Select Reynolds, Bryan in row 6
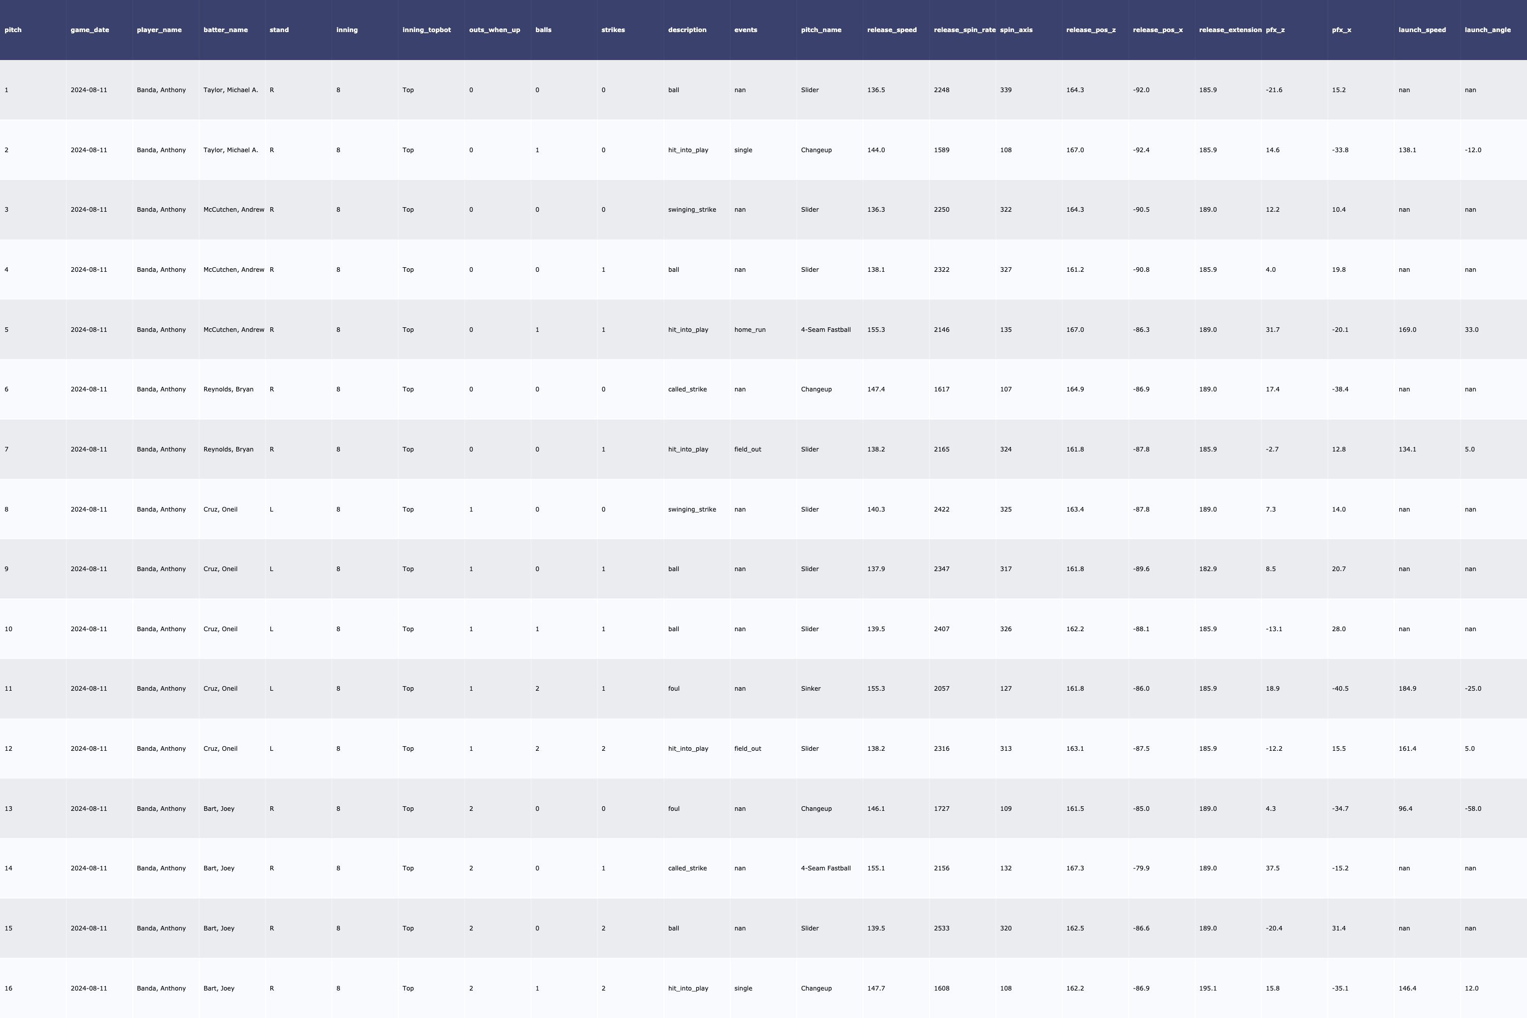 click(228, 389)
